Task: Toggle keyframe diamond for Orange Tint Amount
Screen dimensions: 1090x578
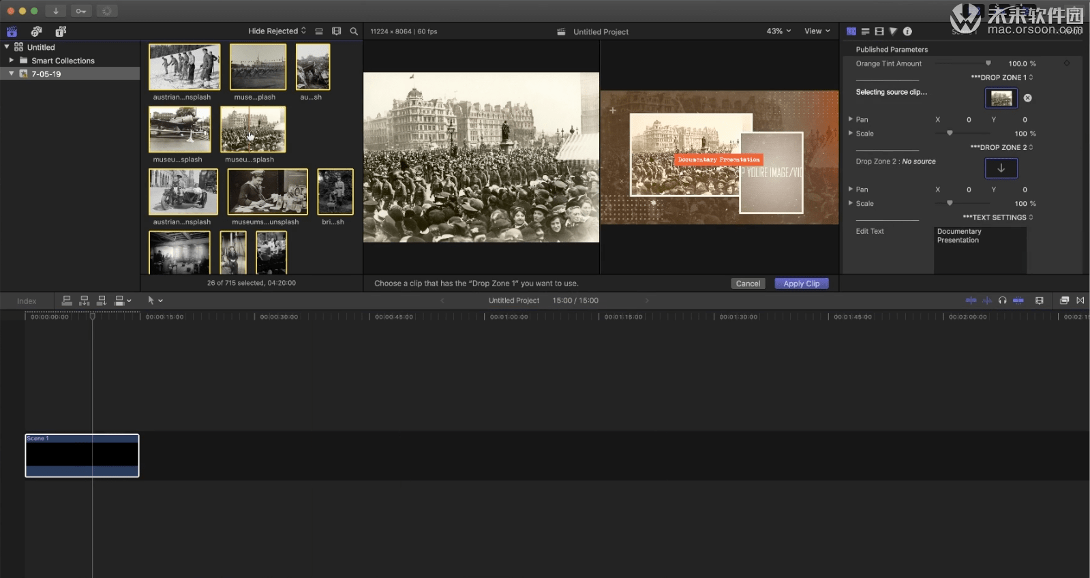Action: 1067,63
